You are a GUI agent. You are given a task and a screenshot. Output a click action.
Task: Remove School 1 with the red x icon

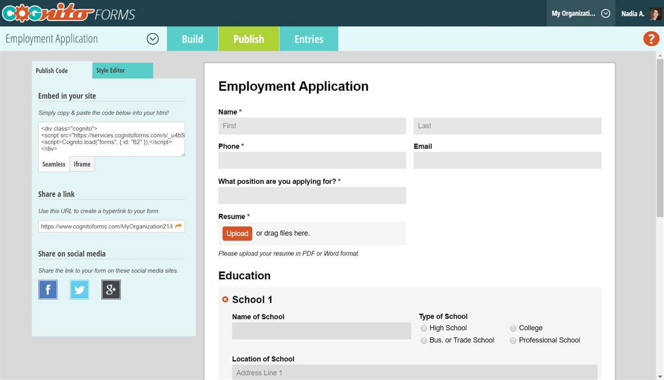(x=225, y=299)
